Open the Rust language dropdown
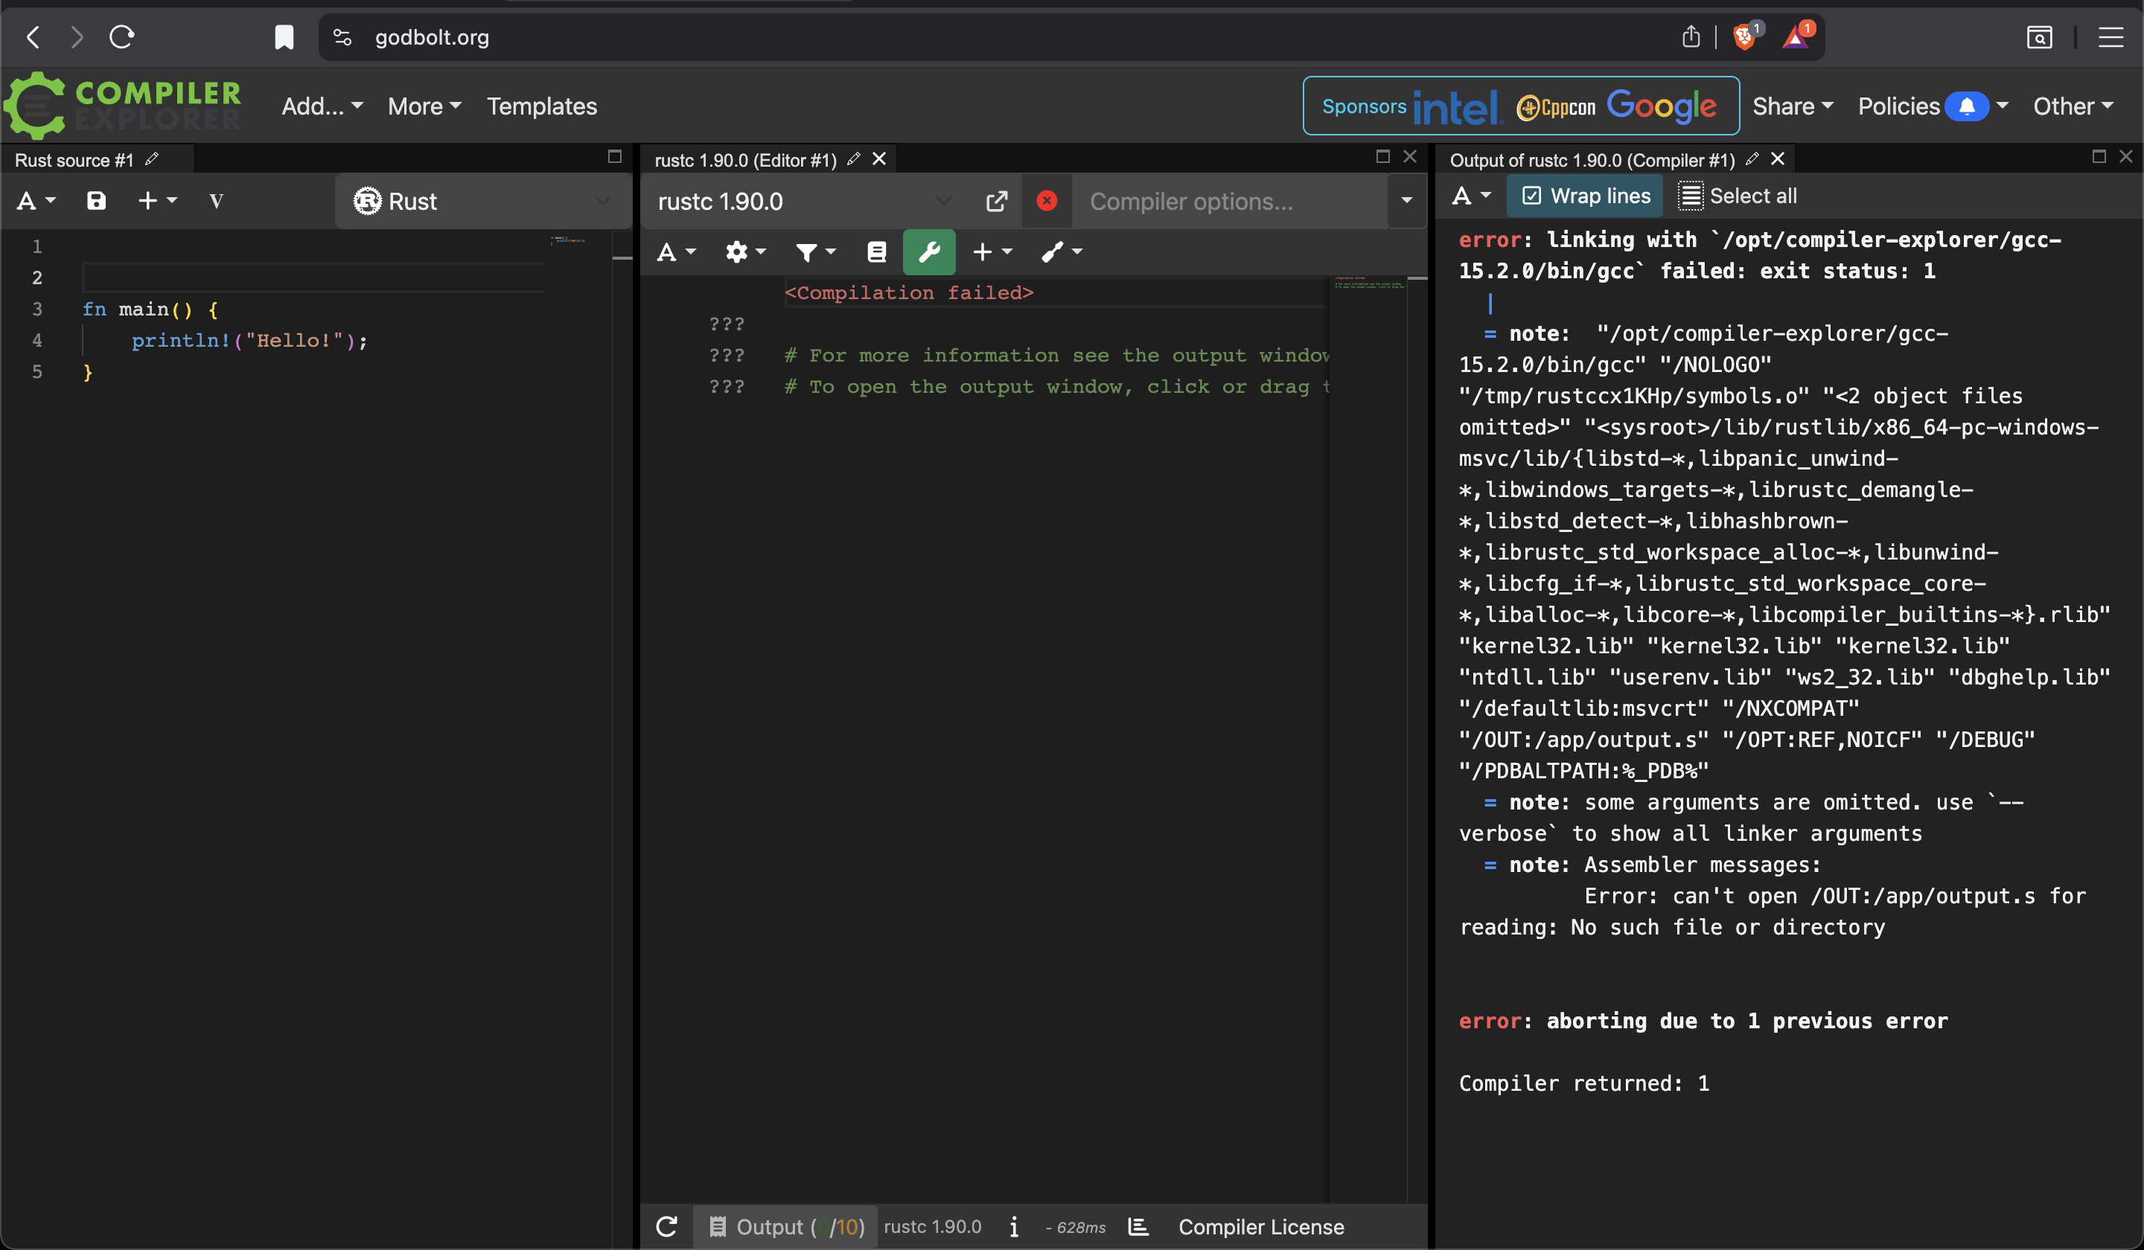The width and height of the screenshot is (2144, 1250). coord(482,202)
